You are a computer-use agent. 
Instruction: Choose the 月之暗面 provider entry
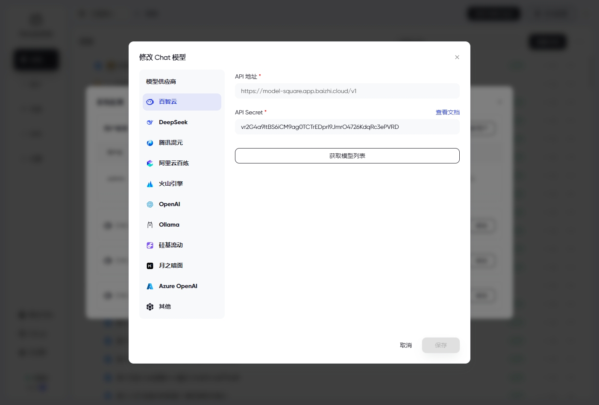[x=182, y=266]
